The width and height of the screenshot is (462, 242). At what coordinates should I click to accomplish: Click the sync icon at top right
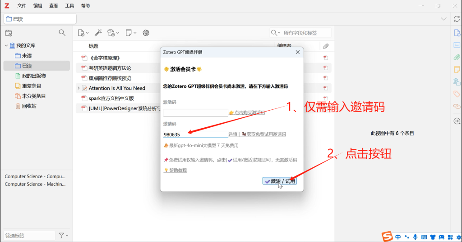point(457,19)
